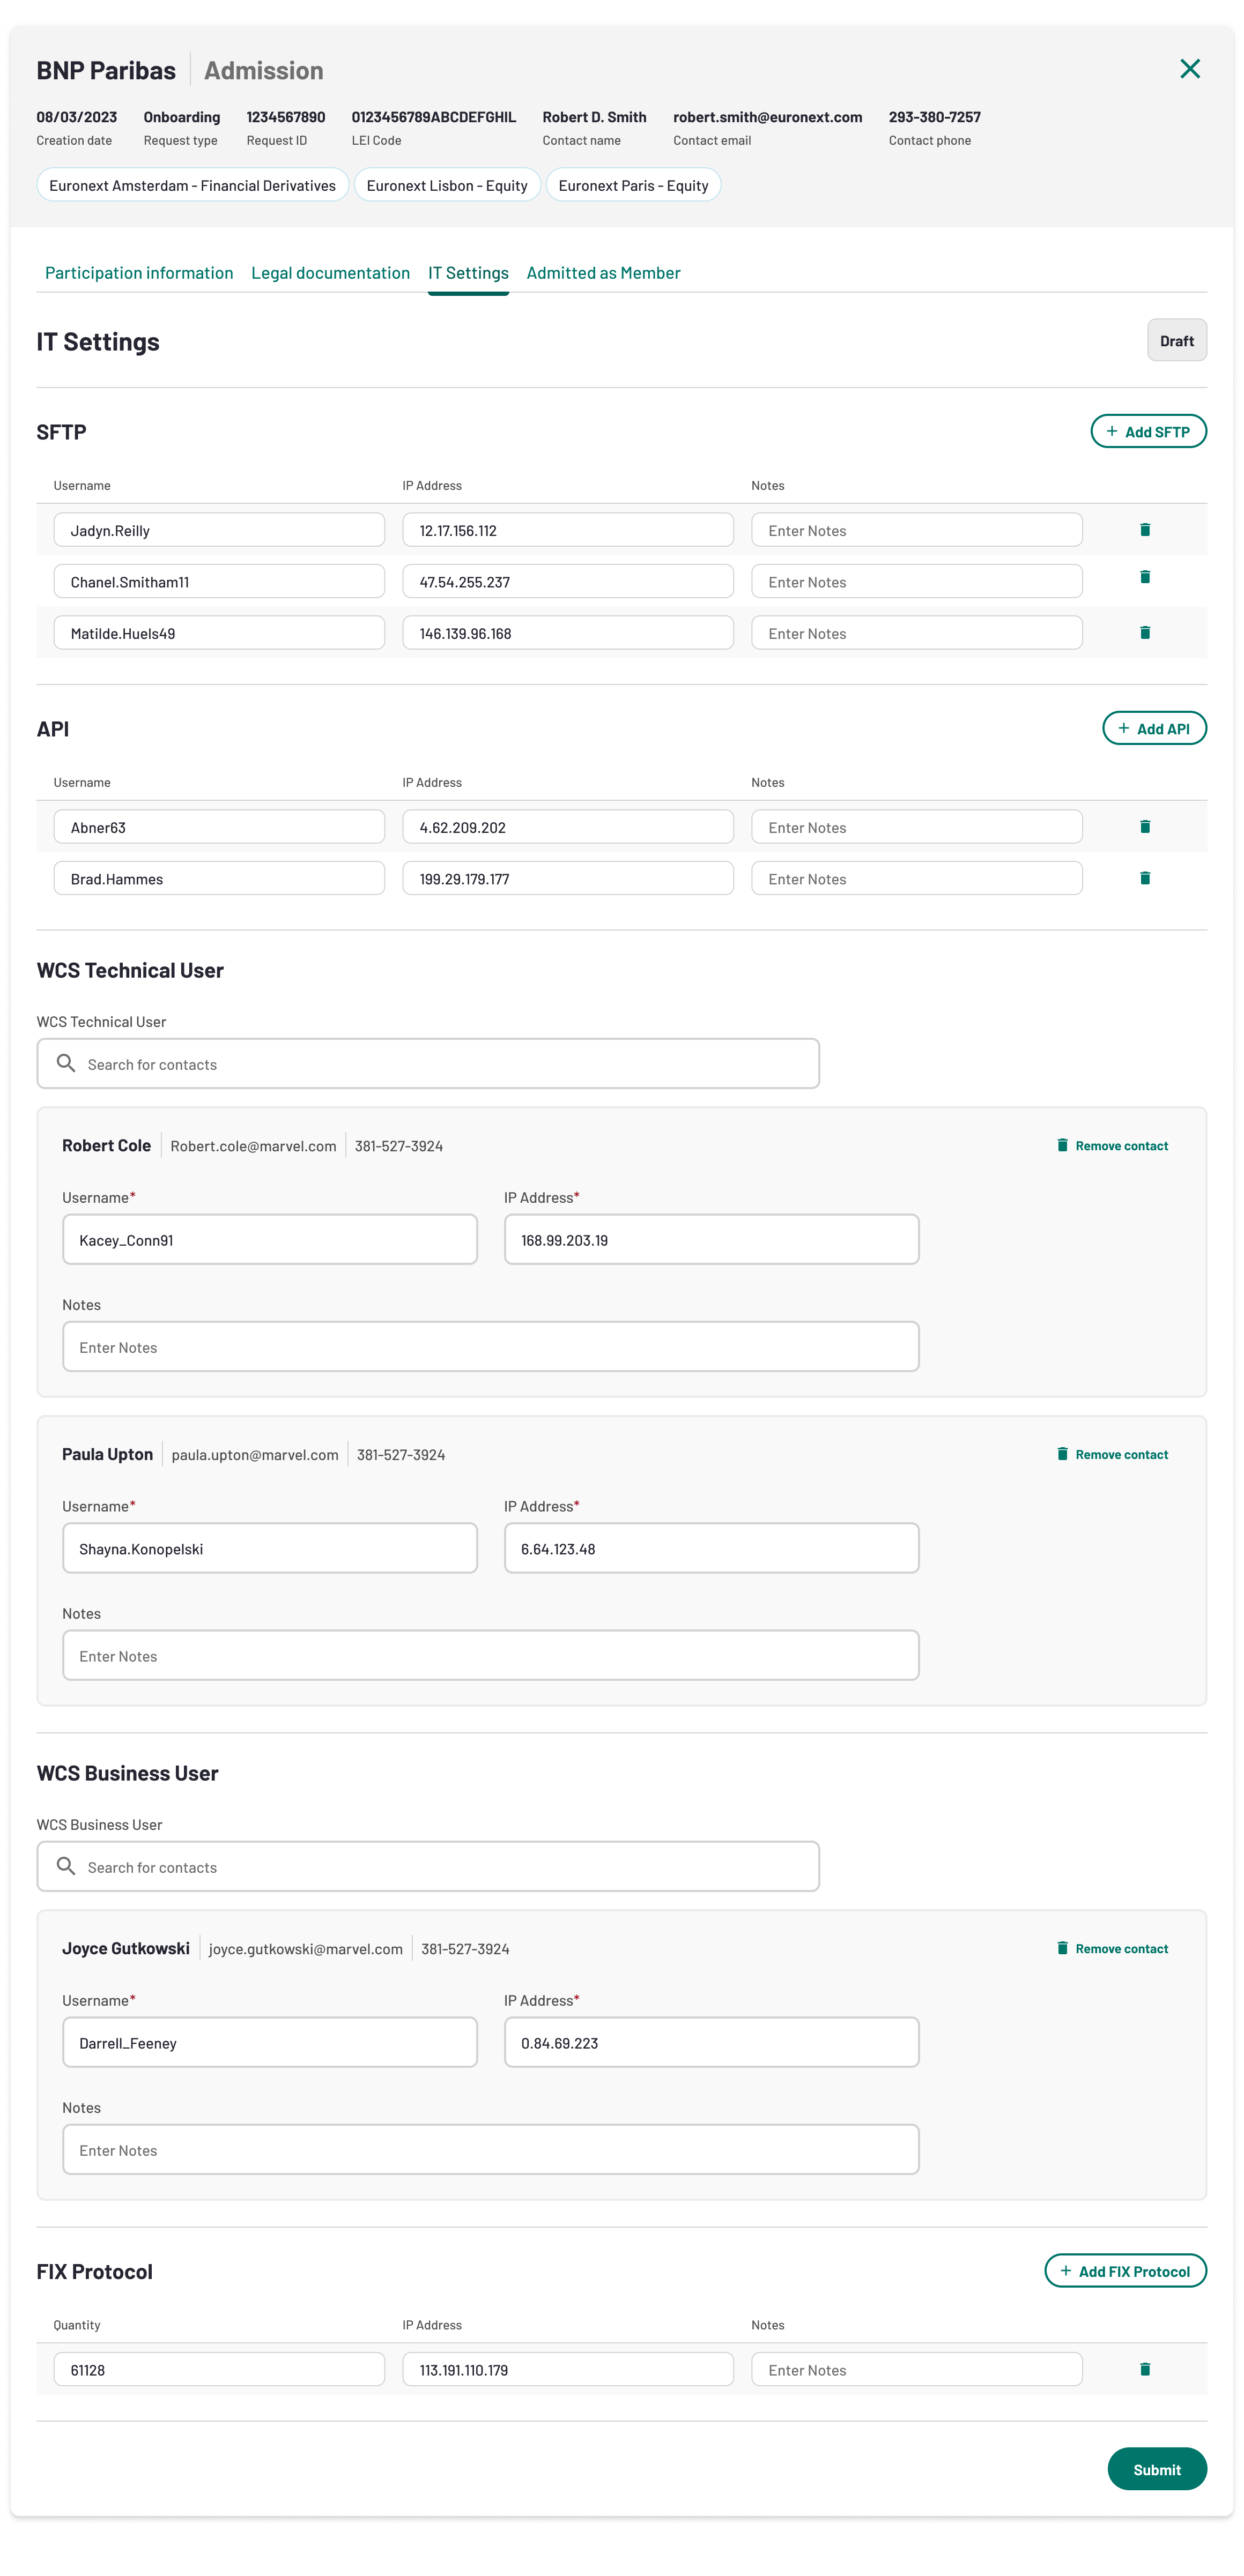Add a new FIX Protocol entry

[1125, 2271]
